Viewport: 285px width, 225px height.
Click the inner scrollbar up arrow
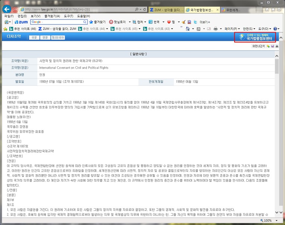277,56
